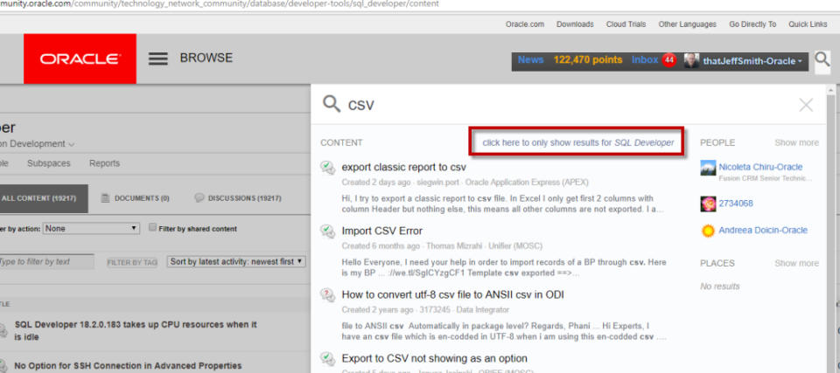Click the csv search input field

click(x=568, y=105)
